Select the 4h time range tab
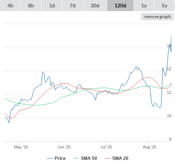 [10, 6]
